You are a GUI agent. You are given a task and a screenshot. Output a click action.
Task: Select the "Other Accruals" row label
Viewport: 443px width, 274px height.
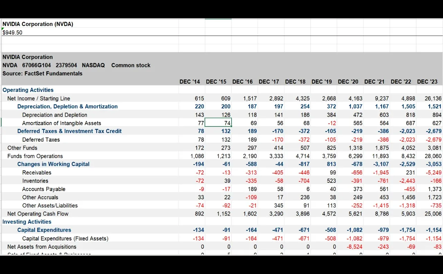click(40, 197)
